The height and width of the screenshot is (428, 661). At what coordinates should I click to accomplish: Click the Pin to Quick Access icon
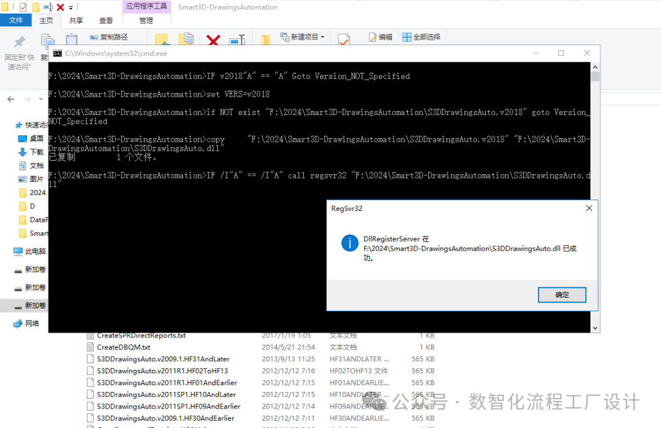20,42
